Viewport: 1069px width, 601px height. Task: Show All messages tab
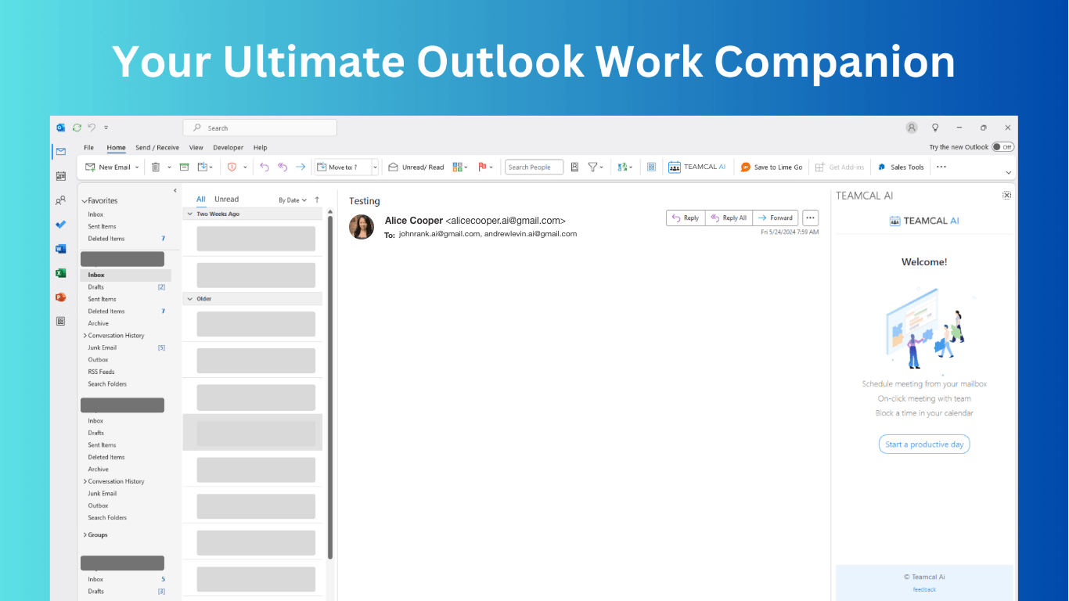pyautogui.click(x=201, y=200)
